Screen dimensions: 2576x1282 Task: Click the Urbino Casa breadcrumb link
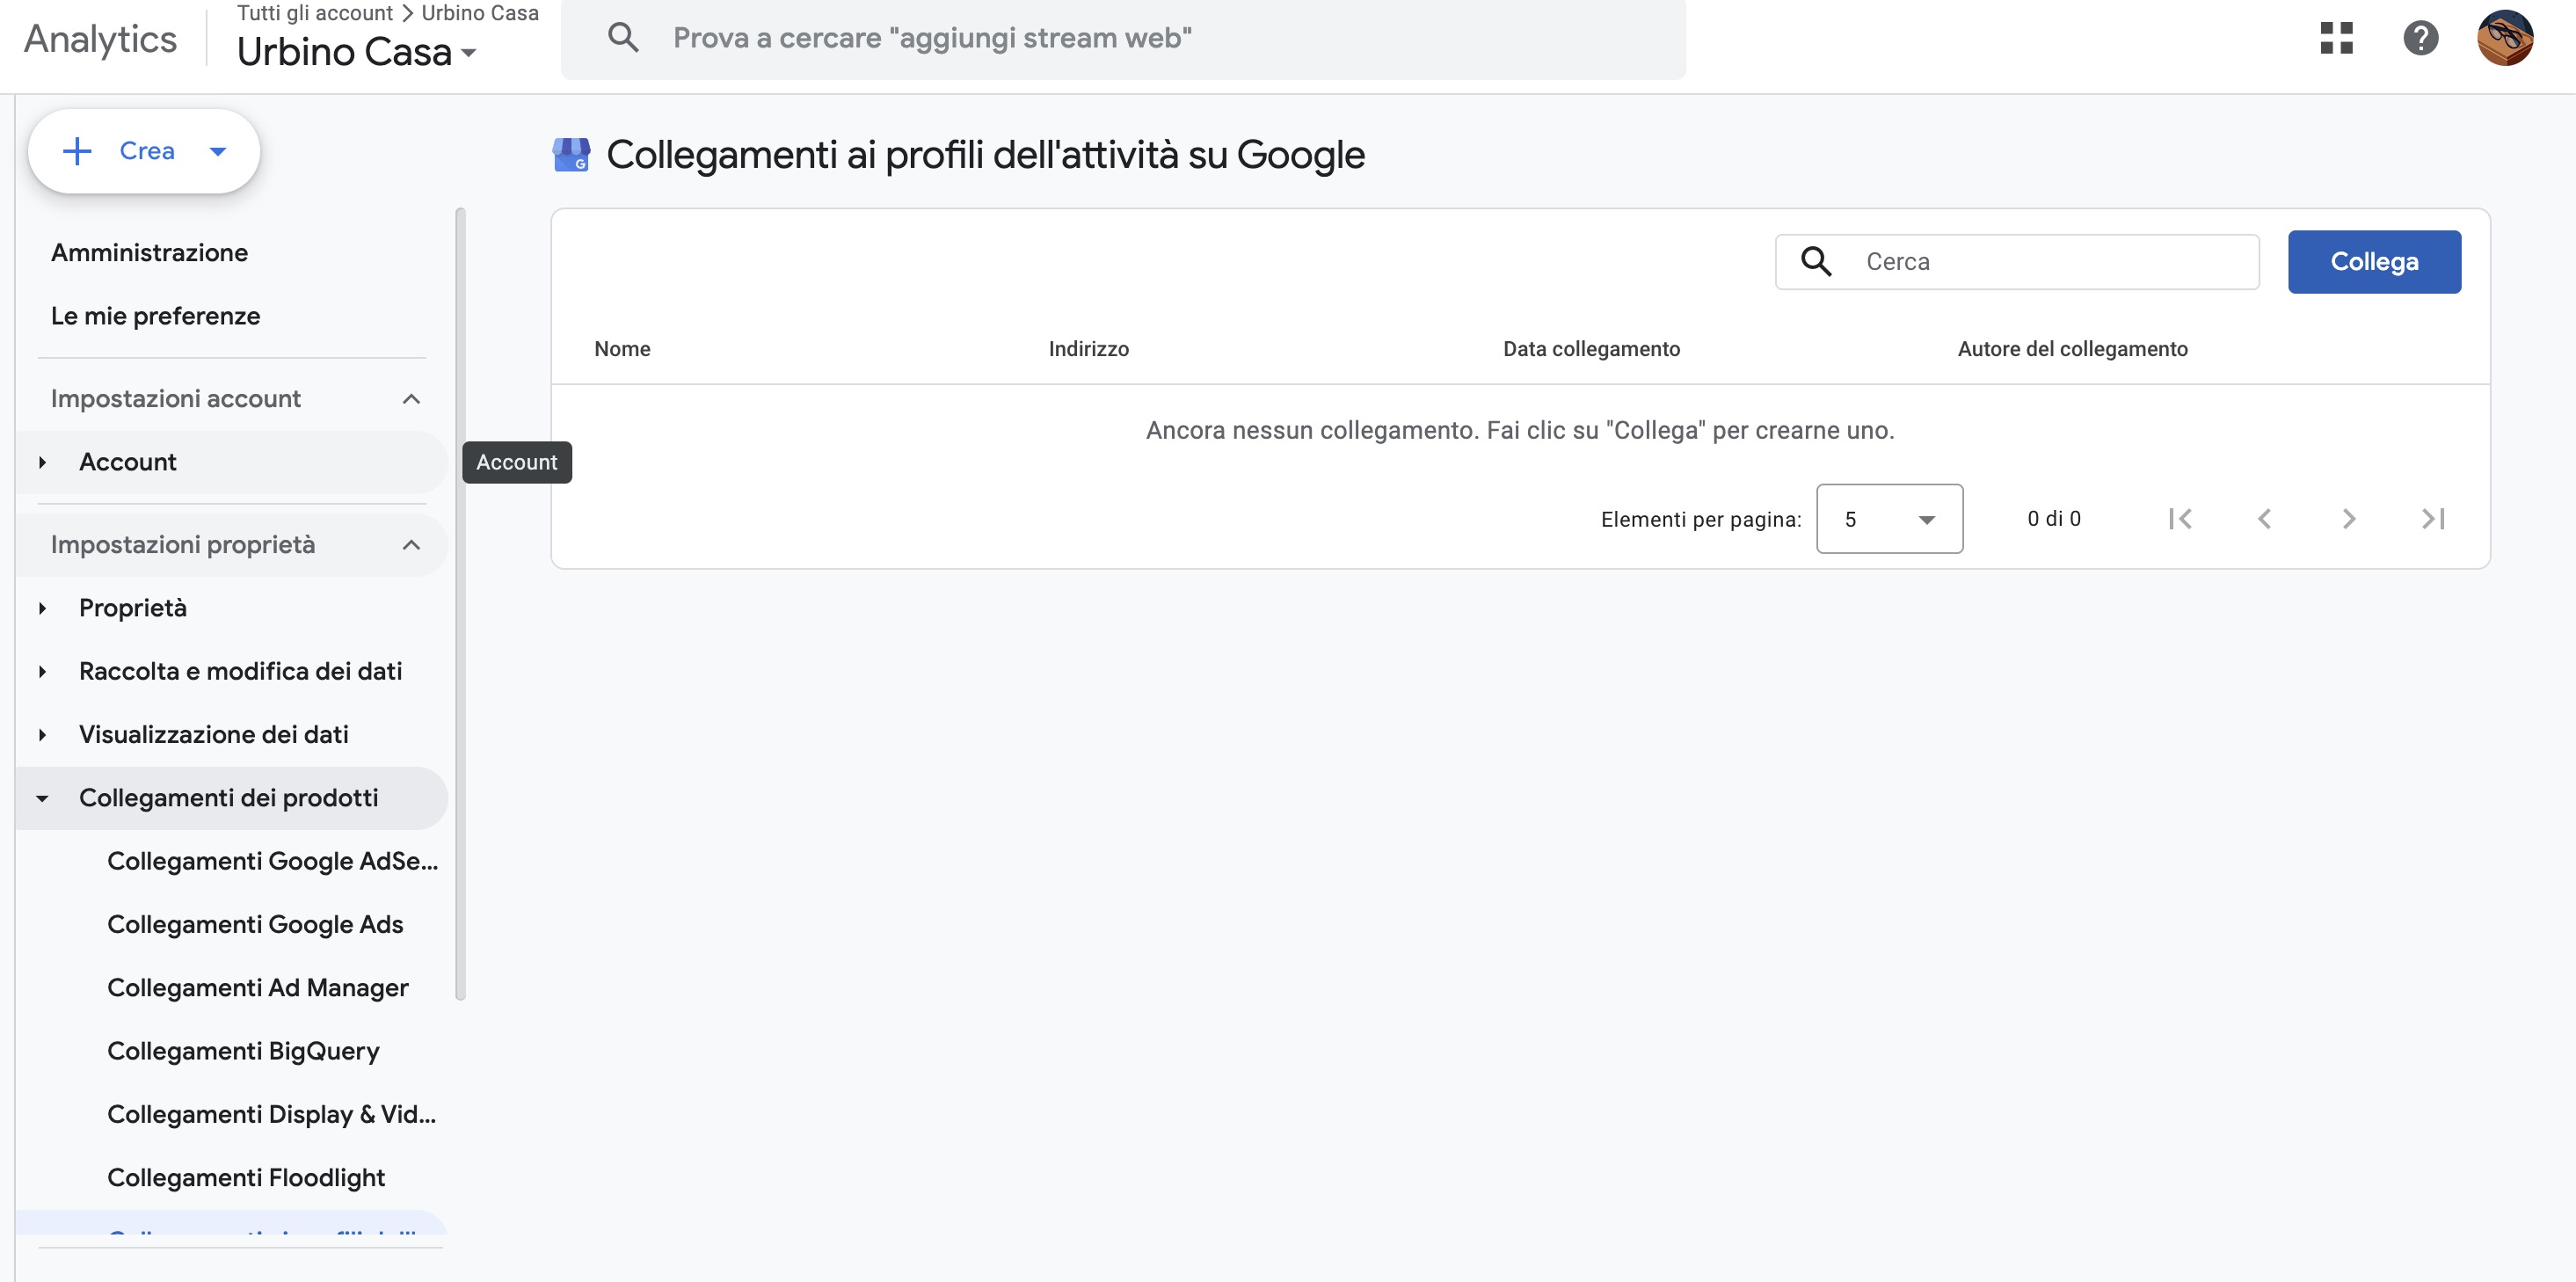click(480, 13)
